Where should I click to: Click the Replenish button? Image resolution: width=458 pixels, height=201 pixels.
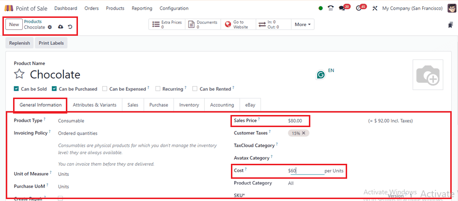[19, 43]
